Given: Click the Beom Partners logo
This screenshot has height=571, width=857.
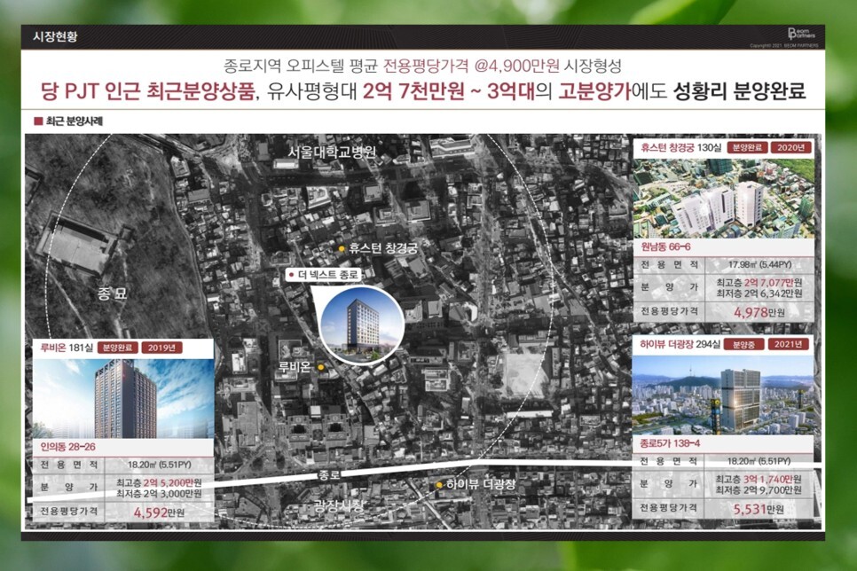Looking at the screenshot, I should (801, 34).
